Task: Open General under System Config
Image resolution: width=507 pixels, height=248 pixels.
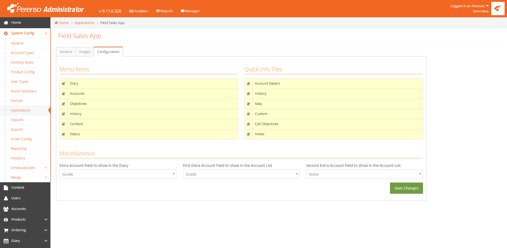Action: click(x=17, y=43)
